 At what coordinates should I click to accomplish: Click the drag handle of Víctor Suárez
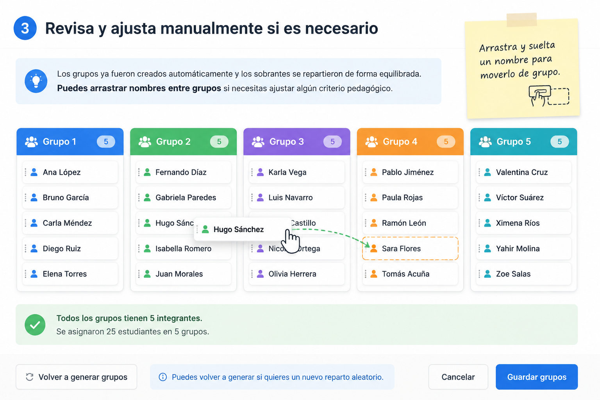[x=479, y=198]
